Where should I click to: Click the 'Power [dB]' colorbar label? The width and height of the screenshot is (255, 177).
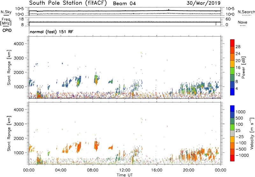click(243, 67)
